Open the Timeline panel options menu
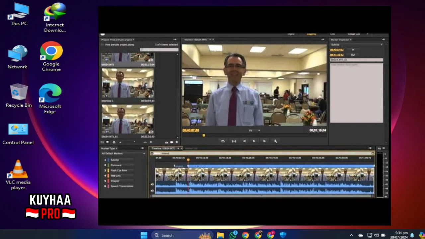Image resolution: width=425 pixels, height=239 pixels. click(x=370, y=148)
